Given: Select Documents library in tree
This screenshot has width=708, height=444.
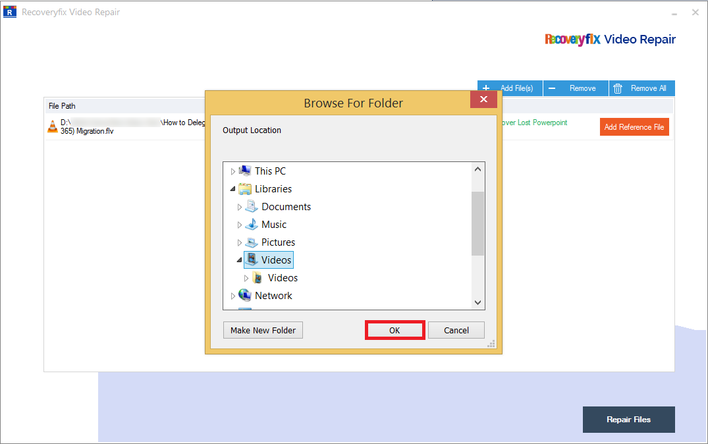Looking at the screenshot, I should click(x=286, y=207).
